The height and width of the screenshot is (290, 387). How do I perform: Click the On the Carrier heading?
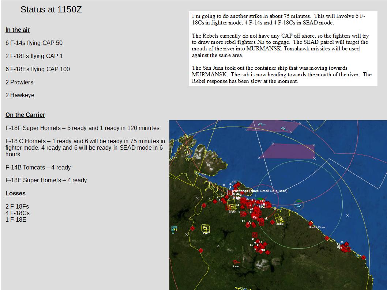25,115
